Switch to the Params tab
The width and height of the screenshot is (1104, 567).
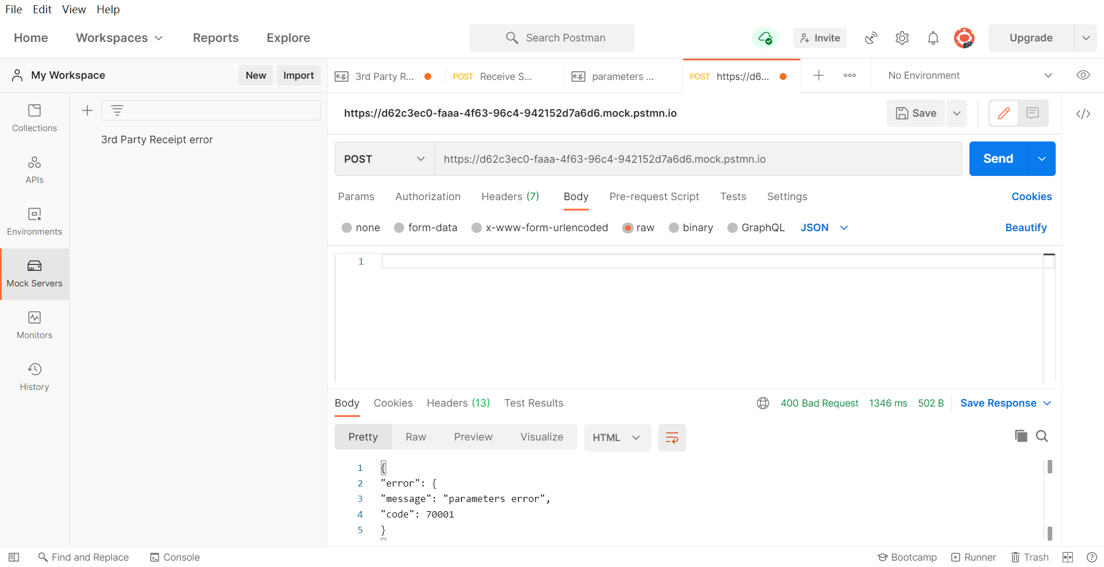coord(356,197)
